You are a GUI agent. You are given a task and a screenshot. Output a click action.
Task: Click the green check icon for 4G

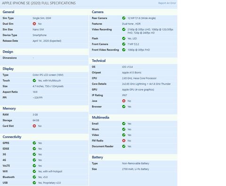[x=34, y=160]
